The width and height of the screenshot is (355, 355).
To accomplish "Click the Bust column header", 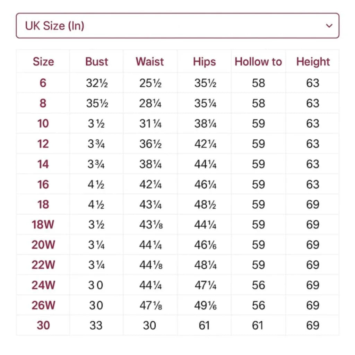I will [x=97, y=62].
